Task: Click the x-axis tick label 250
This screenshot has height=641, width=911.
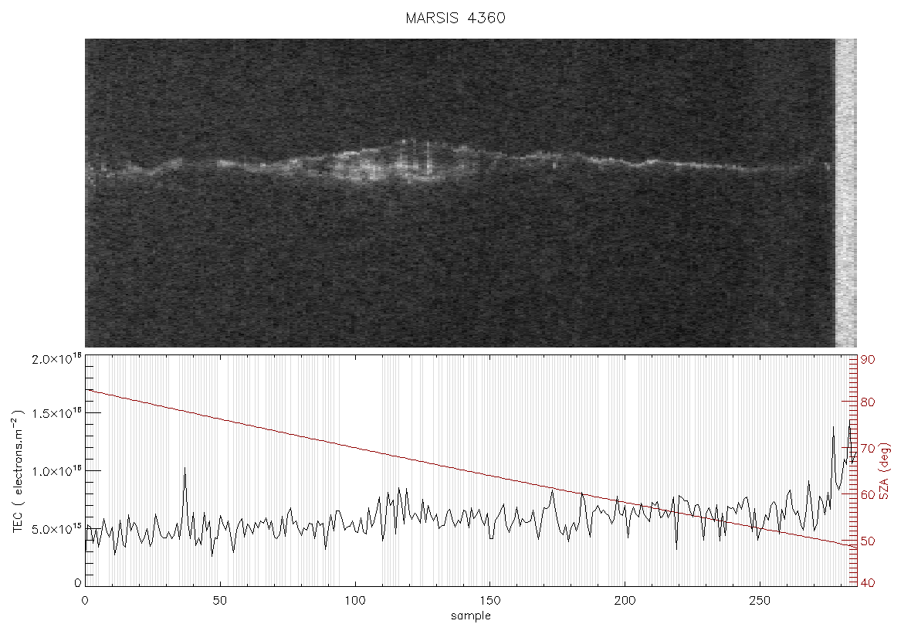Action: pyautogui.click(x=760, y=600)
